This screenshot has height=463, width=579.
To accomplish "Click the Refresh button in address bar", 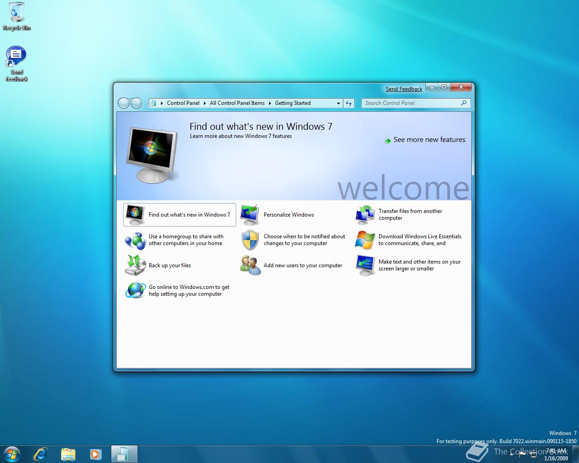I will [349, 103].
